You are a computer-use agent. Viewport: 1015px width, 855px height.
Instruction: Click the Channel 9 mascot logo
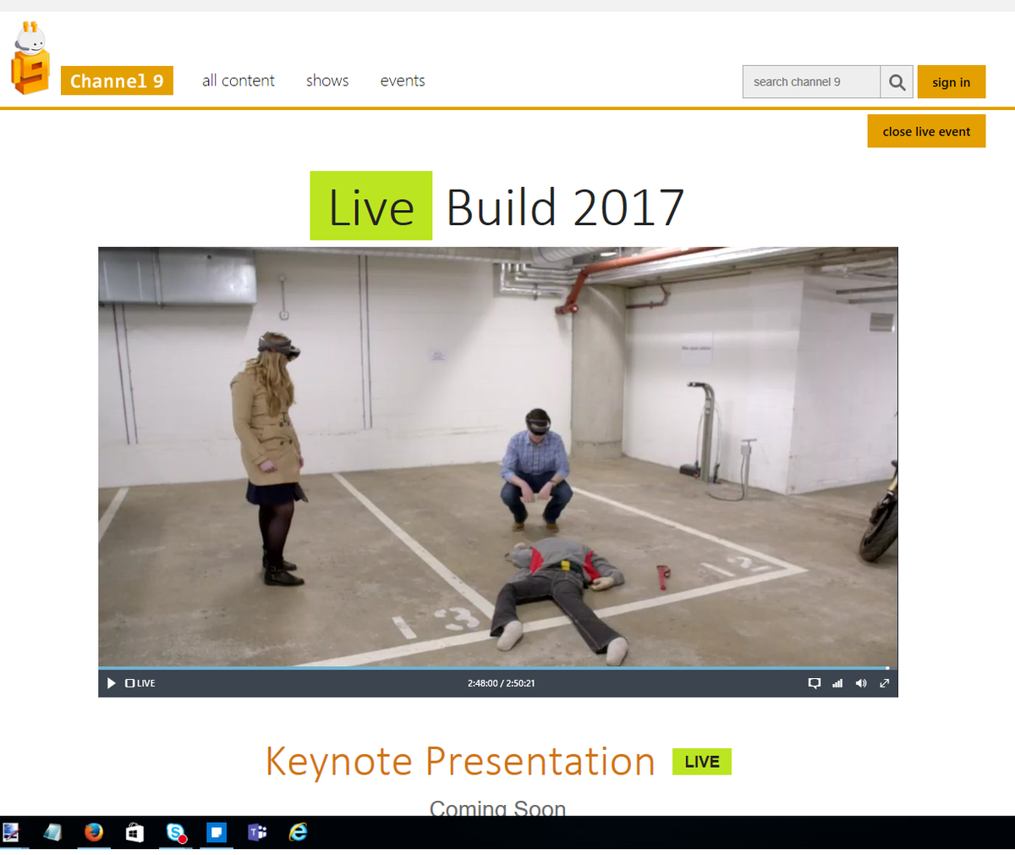[x=30, y=58]
